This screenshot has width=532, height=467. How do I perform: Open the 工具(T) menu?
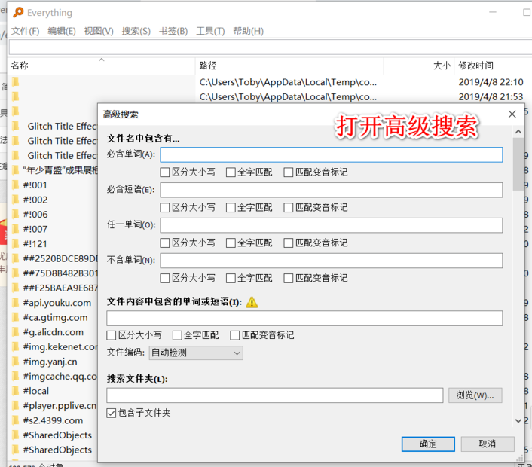click(210, 31)
